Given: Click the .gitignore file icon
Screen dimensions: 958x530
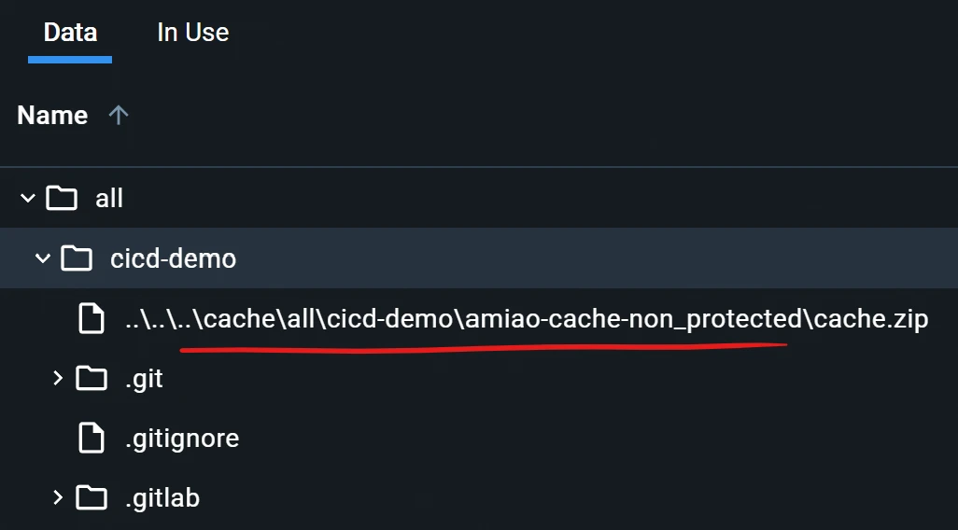Looking at the screenshot, I should point(91,438).
